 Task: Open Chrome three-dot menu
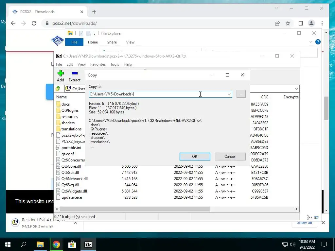322,23
